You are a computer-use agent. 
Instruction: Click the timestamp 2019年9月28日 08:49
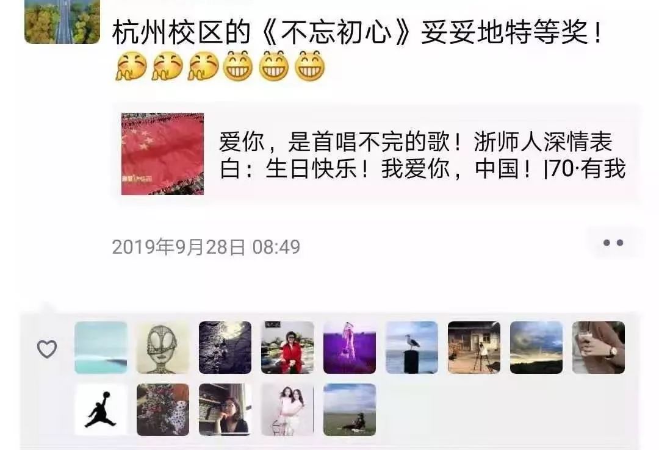coord(206,246)
